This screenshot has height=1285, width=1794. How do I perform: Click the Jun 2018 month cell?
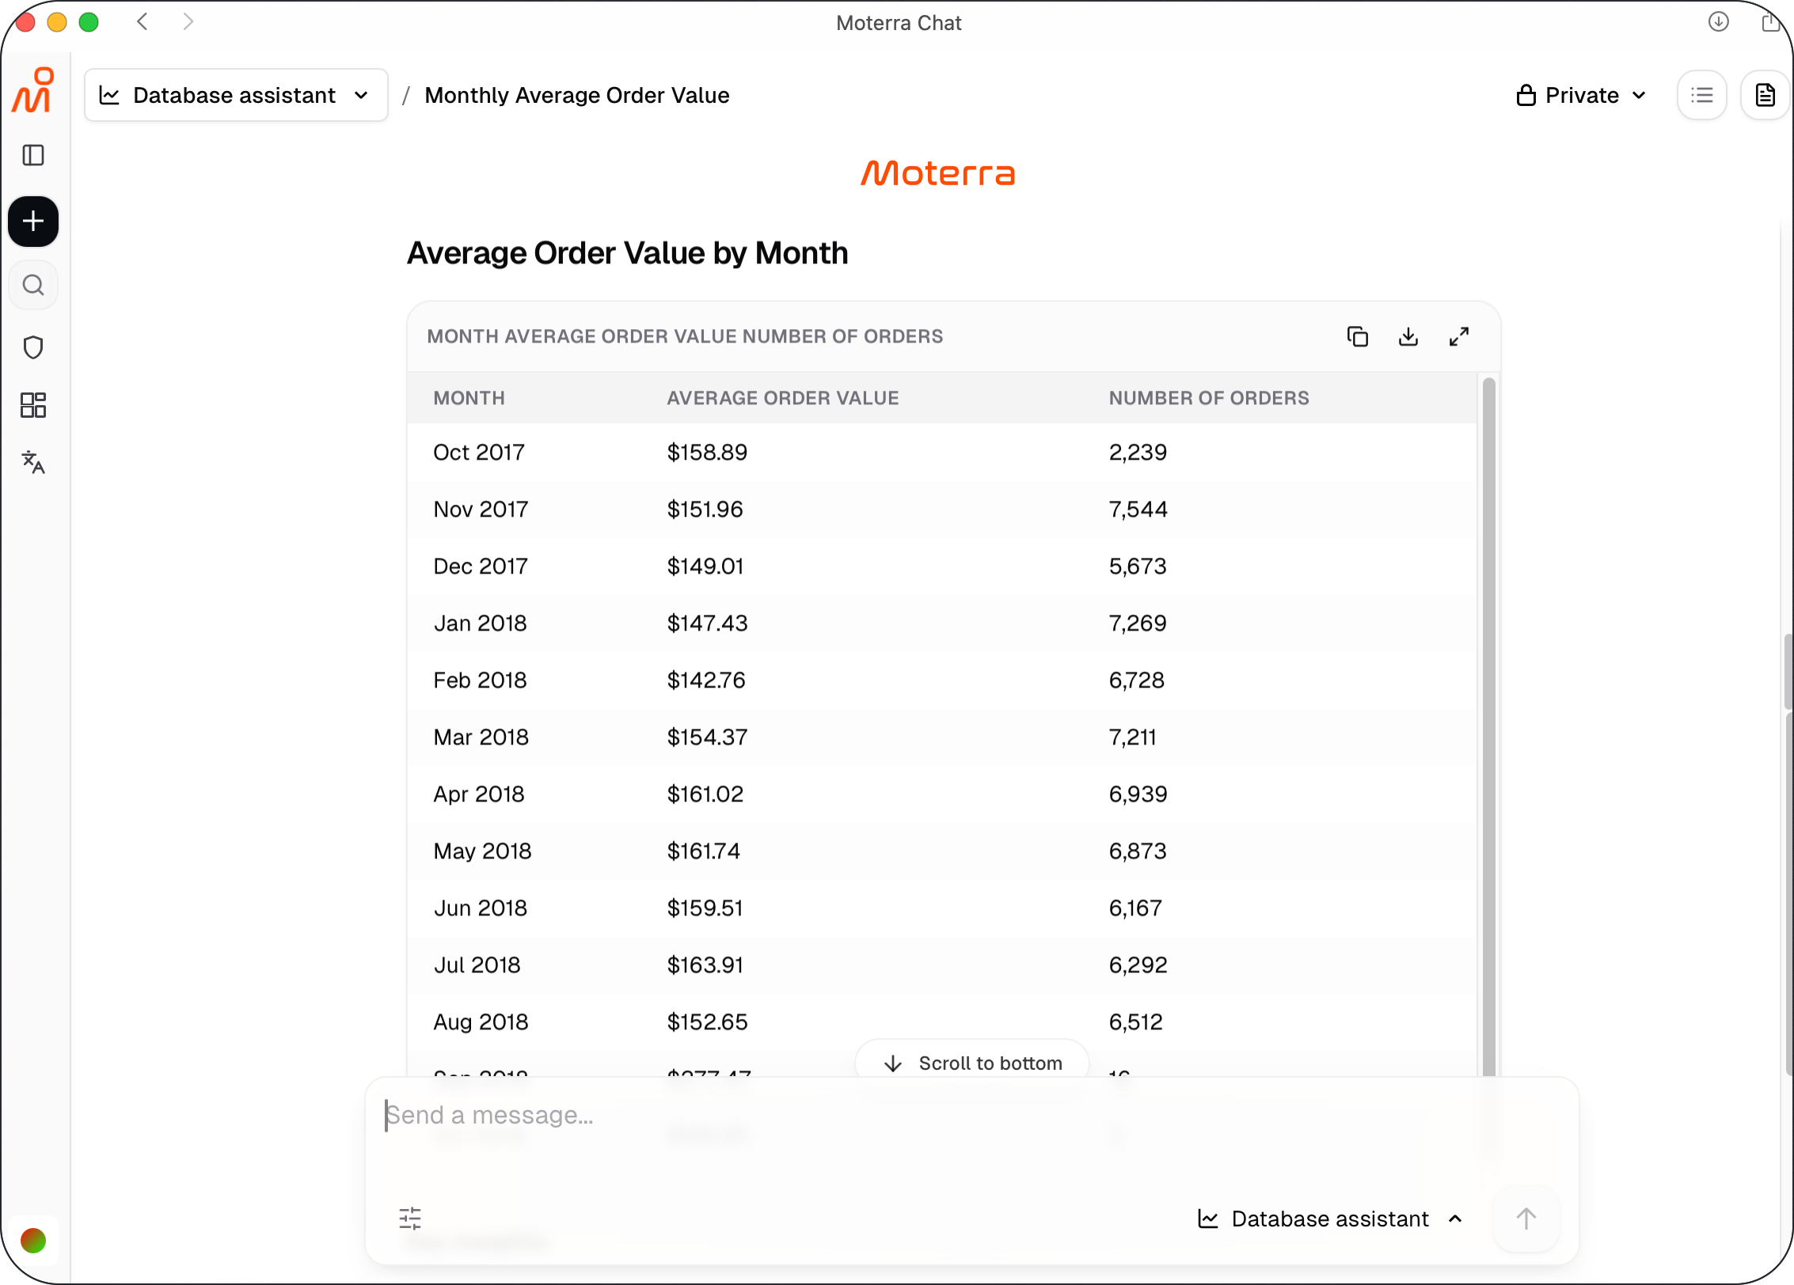[x=481, y=908]
